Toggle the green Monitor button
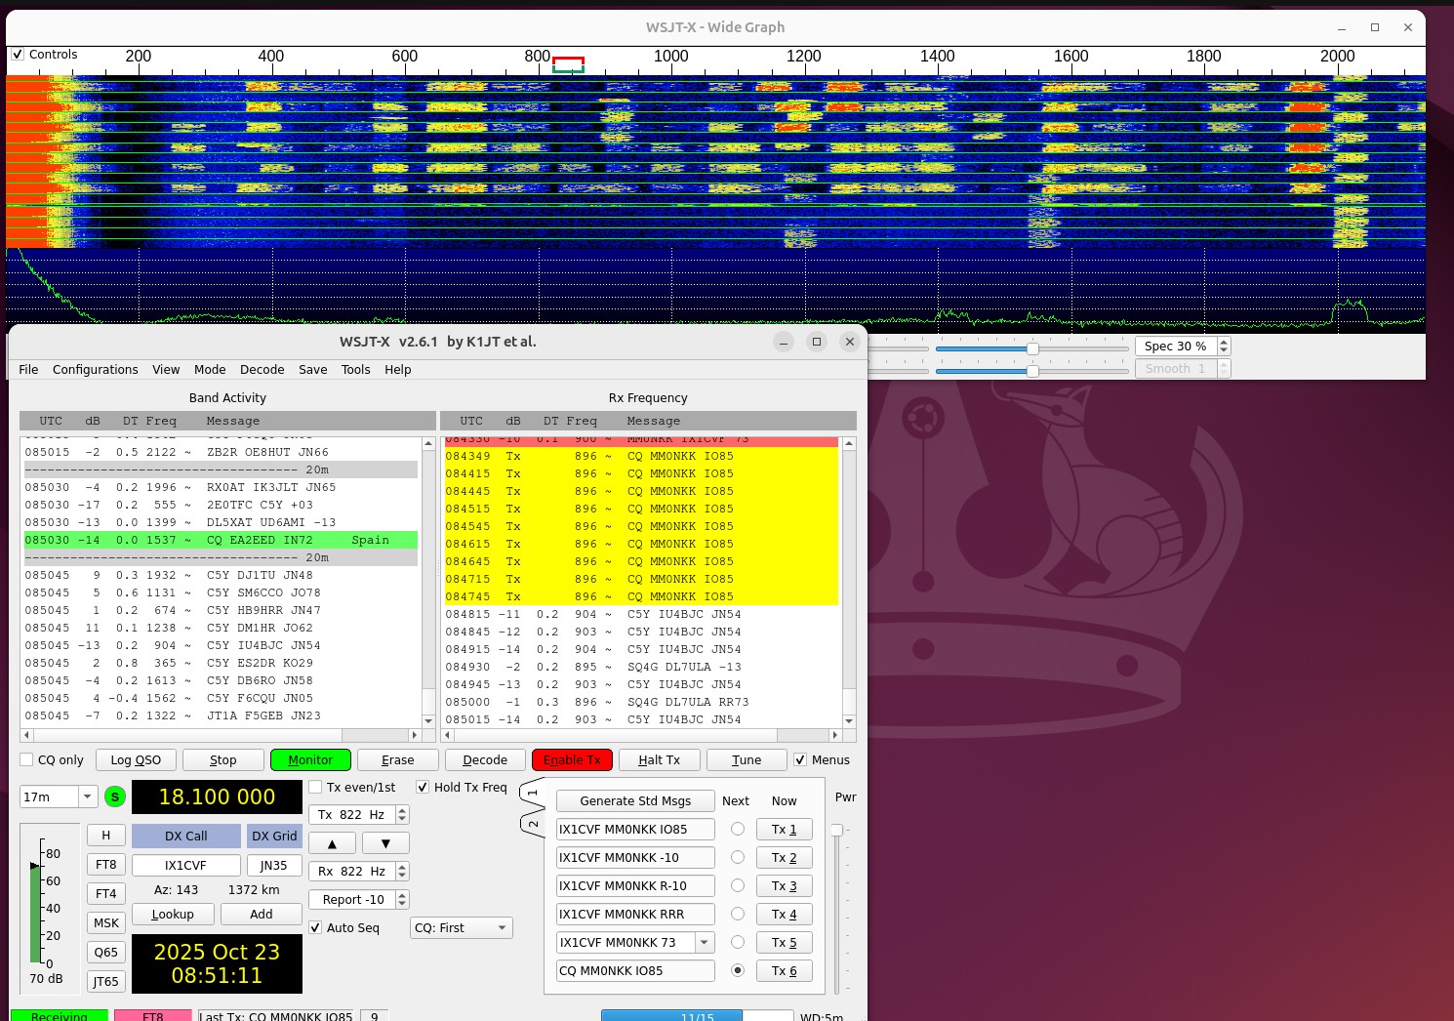Image resolution: width=1454 pixels, height=1021 pixels. 310,760
